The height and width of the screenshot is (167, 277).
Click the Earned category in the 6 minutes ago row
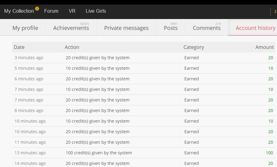point(192,79)
